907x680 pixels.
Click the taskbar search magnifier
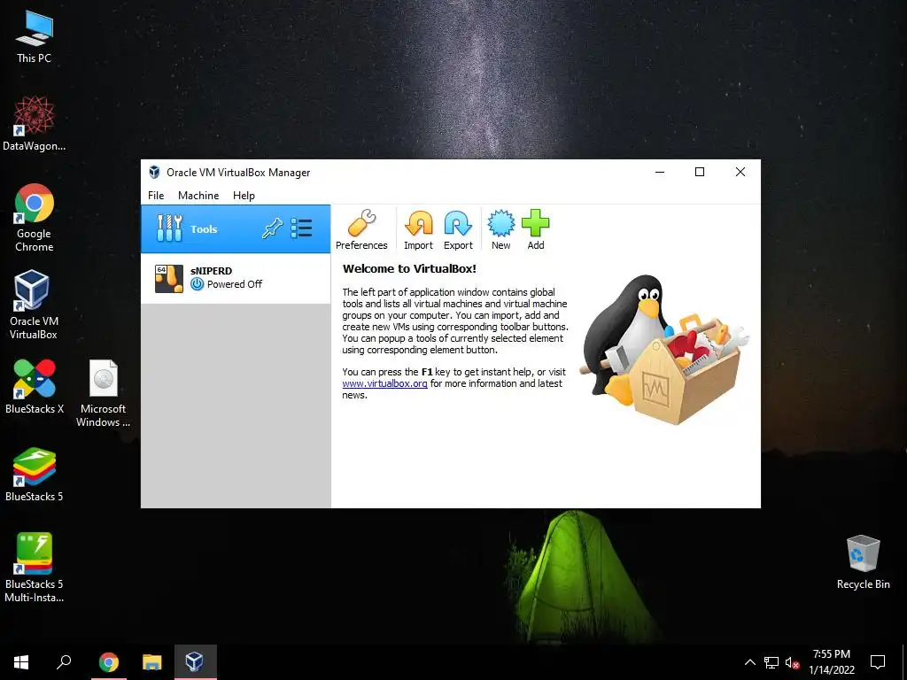pyautogui.click(x=64, y=662)
